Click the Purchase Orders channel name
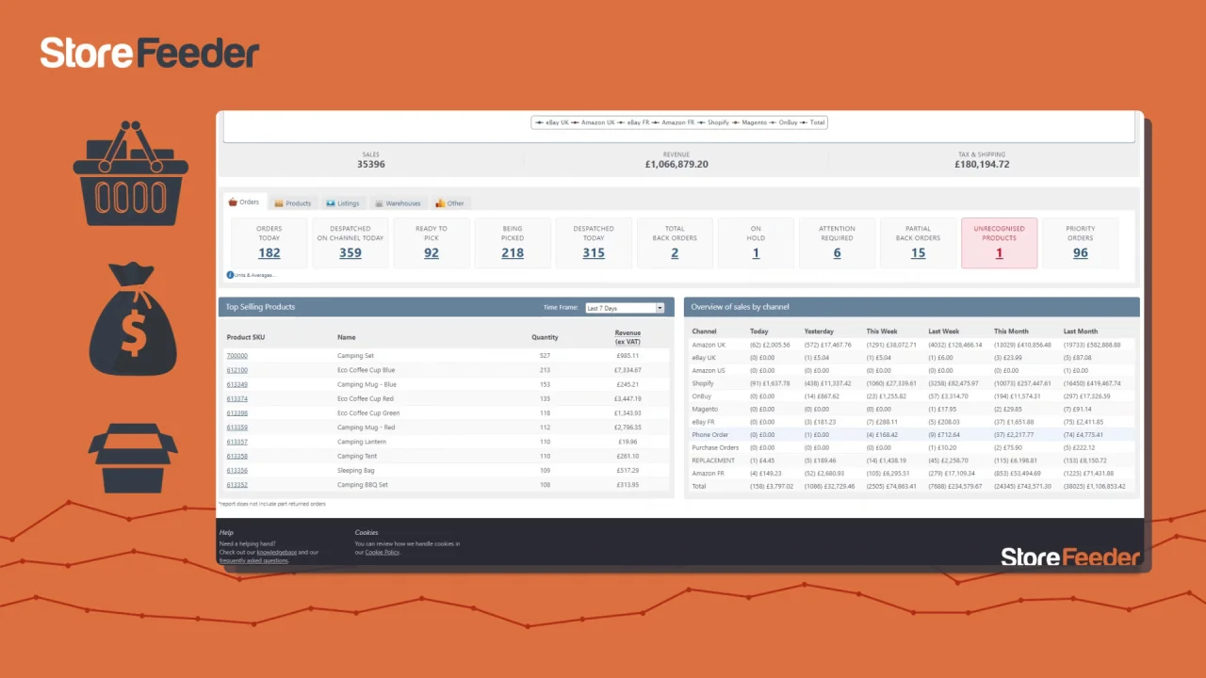Image resolution: width=1206 pixels, height=678 pixels. 715,447
